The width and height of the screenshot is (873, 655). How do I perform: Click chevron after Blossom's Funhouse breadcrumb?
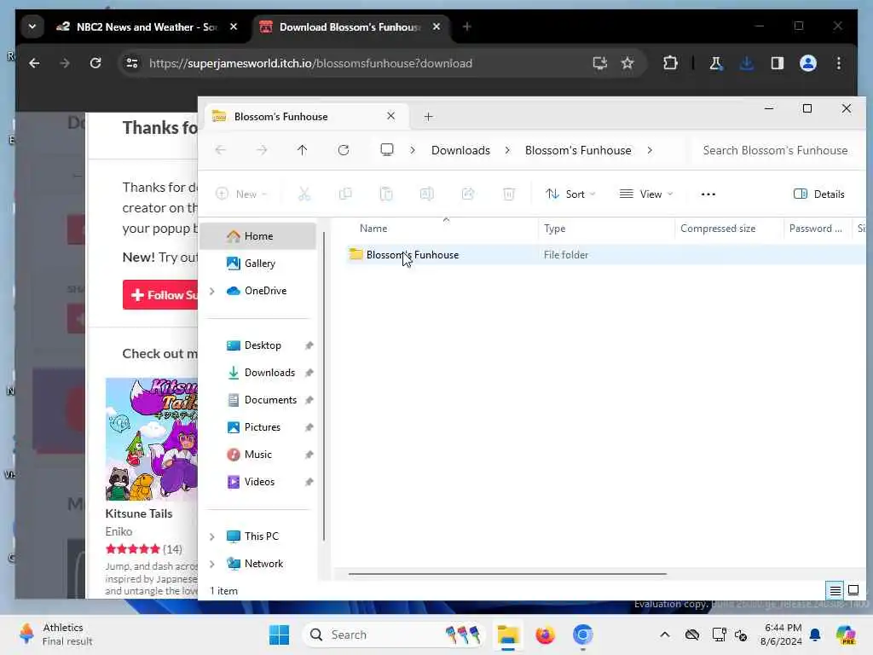(650, 150)
